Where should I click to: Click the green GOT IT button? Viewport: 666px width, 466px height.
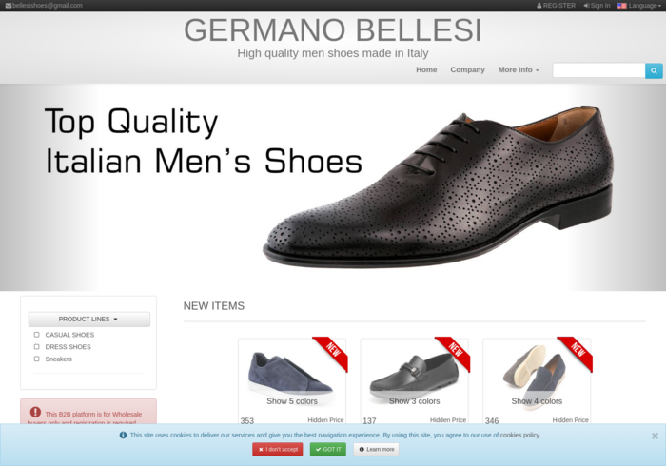(328, 450)
